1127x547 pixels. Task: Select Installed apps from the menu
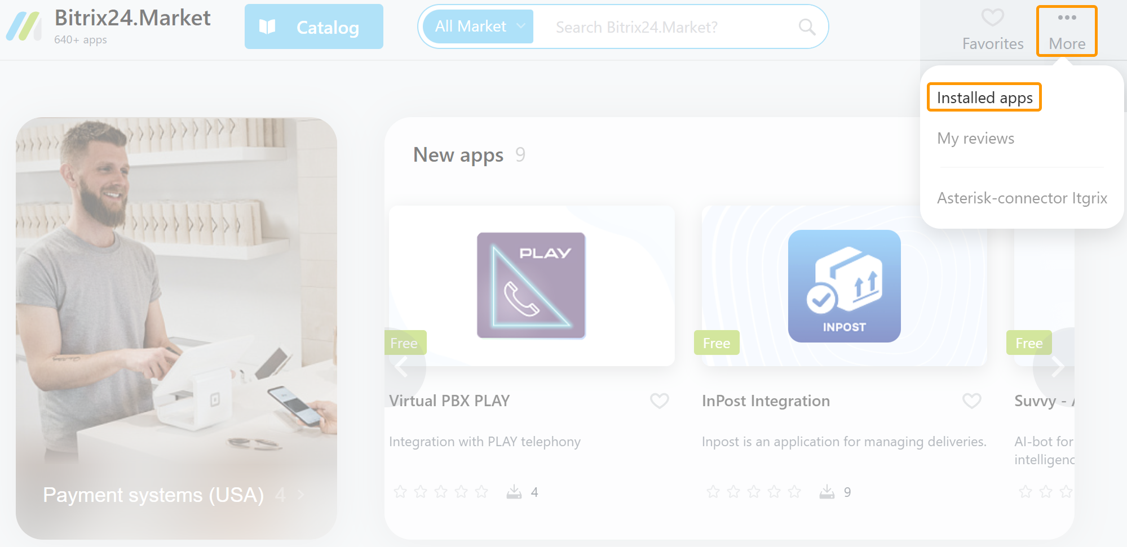pyautogui.click(x=984, y=97)
